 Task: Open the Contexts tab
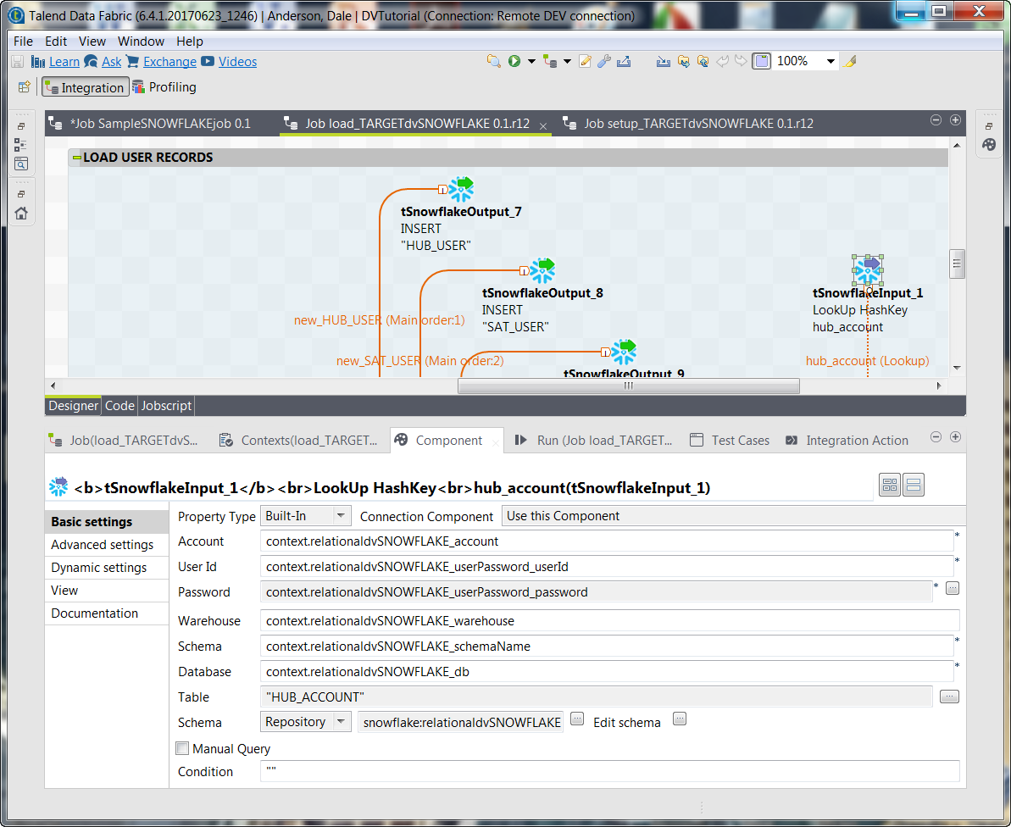(x=298, y=441)
